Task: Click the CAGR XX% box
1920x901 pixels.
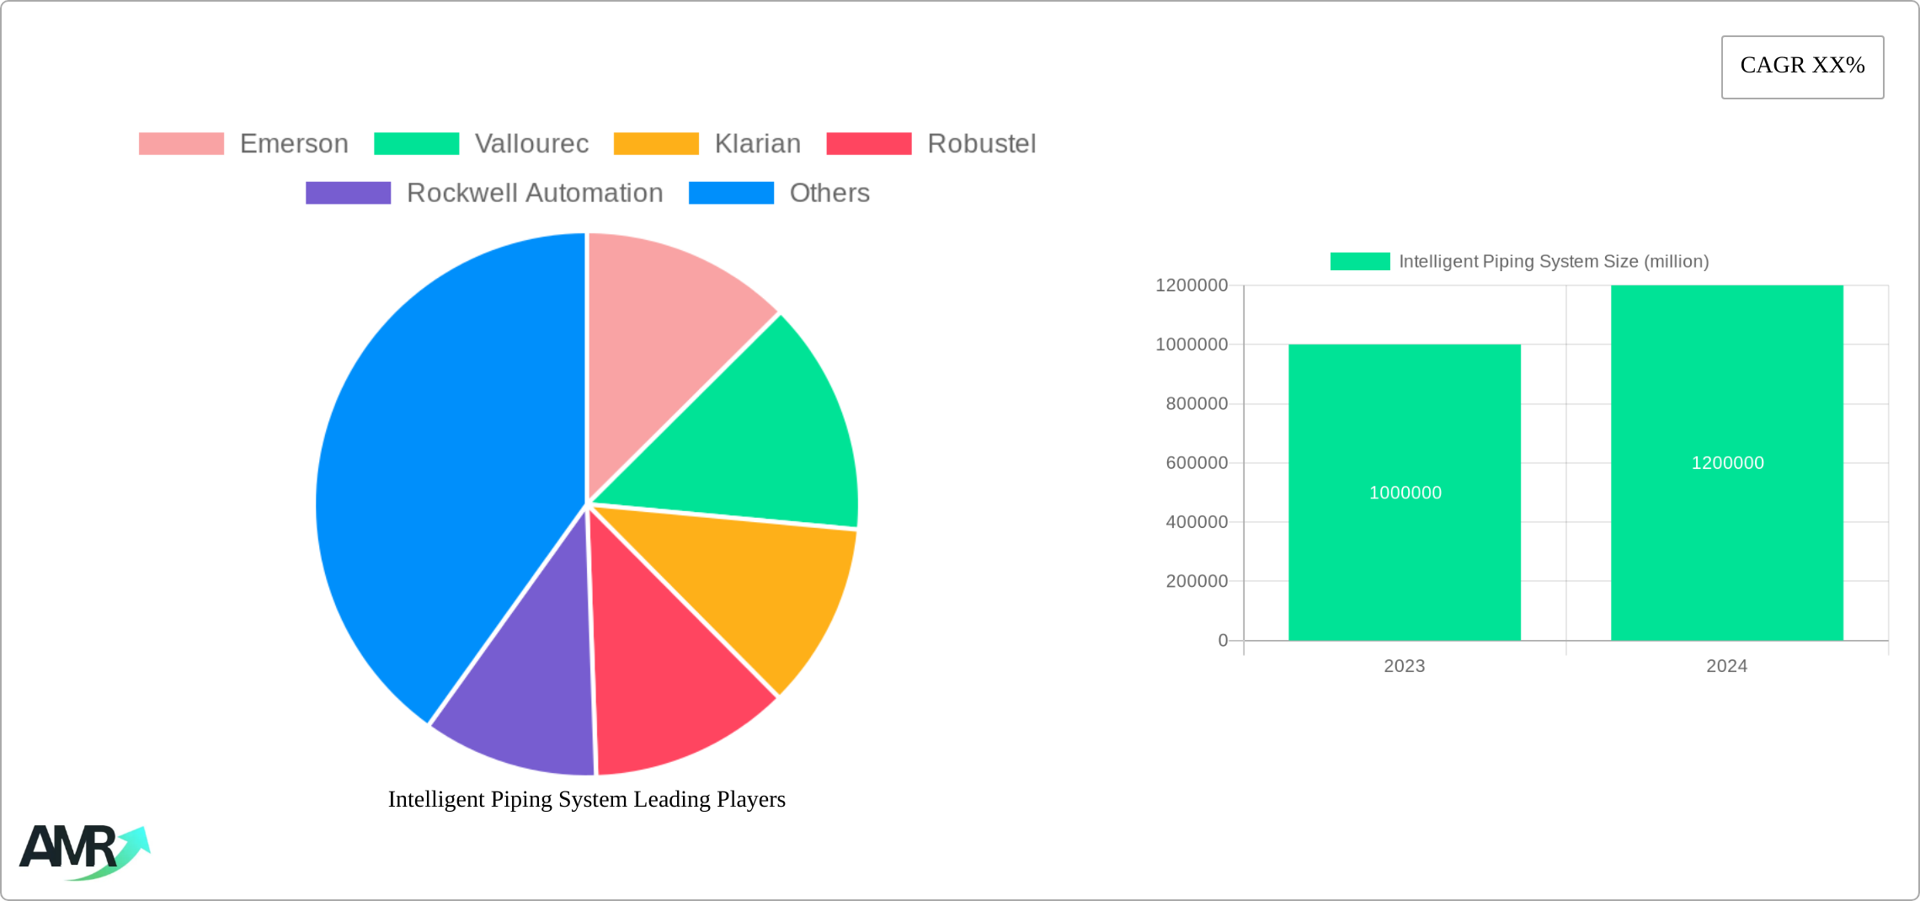Action: tap(1802, 67)
